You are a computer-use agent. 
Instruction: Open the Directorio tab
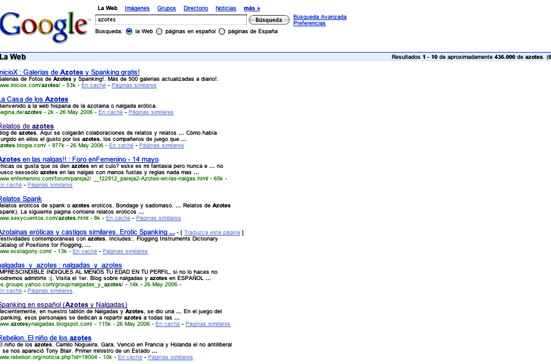[196, 8]
